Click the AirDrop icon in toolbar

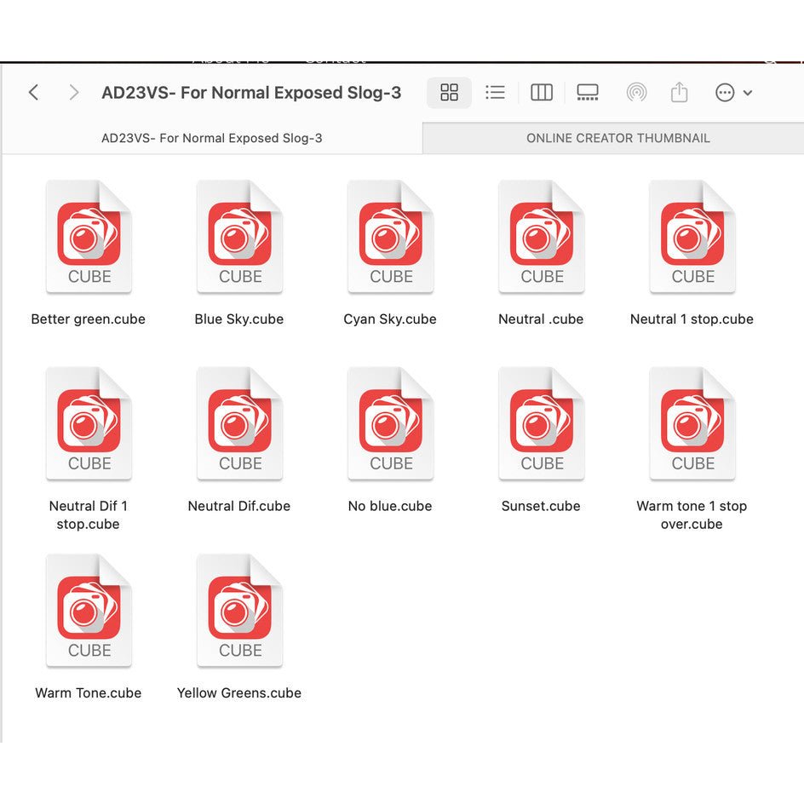point(636,92)
